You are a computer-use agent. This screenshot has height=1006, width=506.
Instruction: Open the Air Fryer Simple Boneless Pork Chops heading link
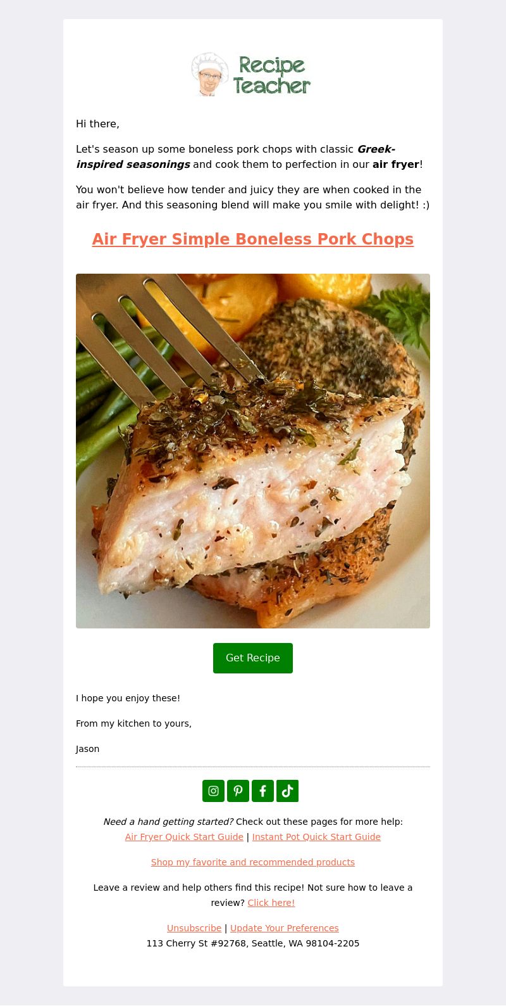click(x=253, y=239)
